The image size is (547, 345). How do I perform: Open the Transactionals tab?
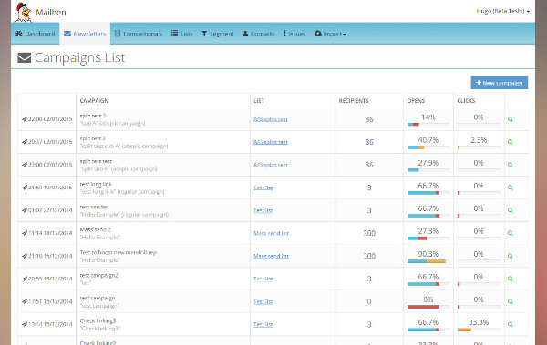(139, 34)
